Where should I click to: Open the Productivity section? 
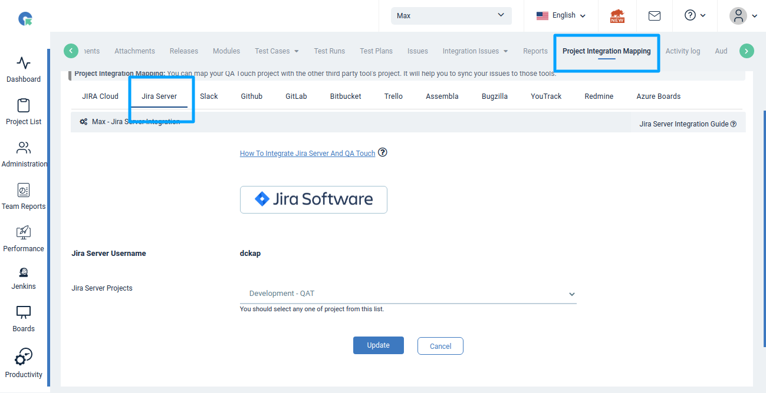(23, 363)
